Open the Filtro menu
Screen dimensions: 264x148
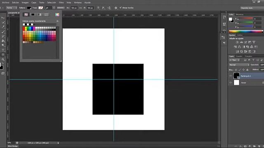(x=61, y=2)
